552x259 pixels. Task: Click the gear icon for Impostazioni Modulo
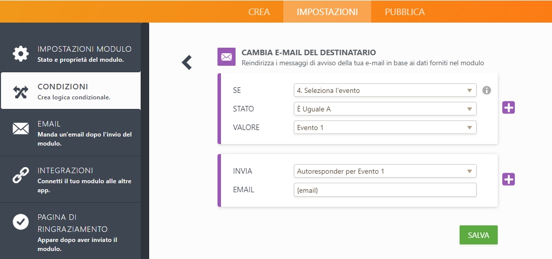pos(21,54)
